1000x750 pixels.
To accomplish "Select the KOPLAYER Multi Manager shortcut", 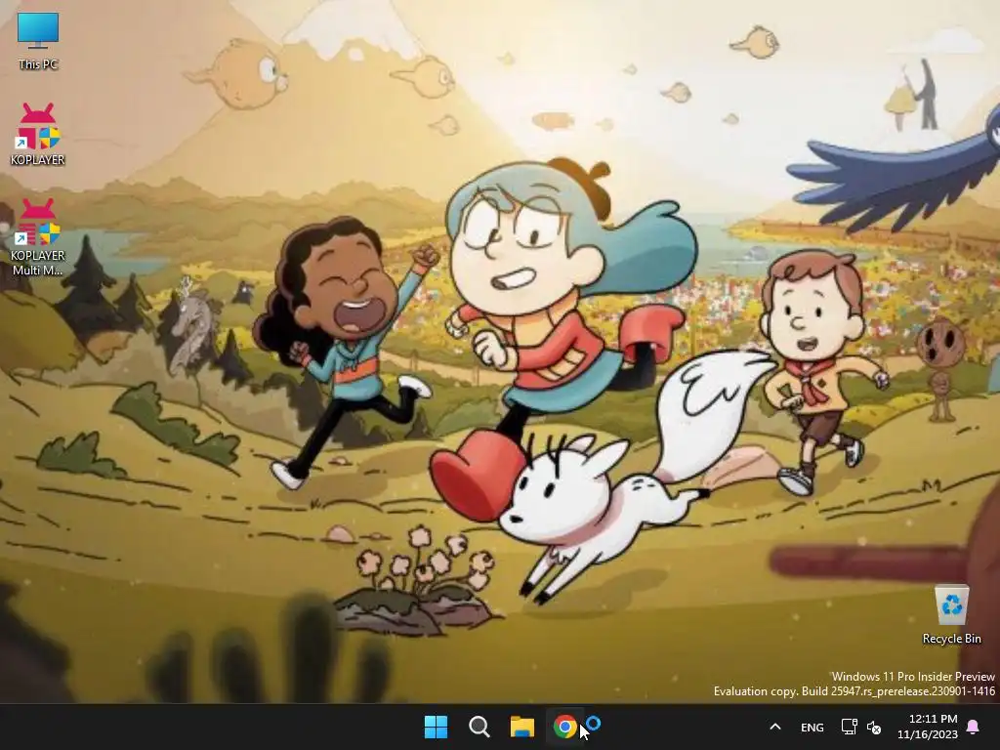I will (38, 236).
